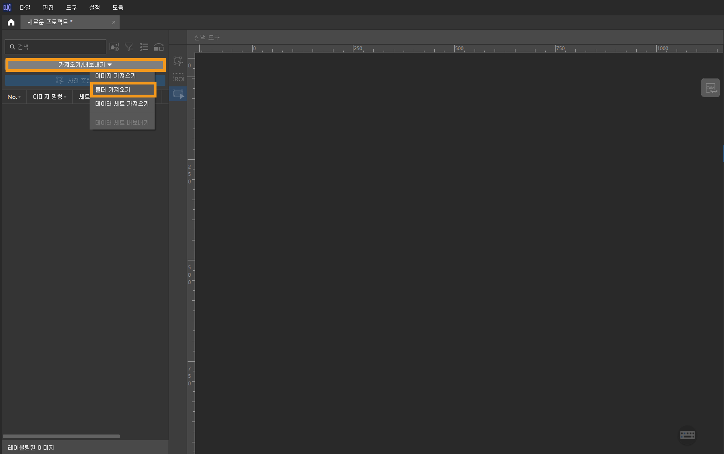Open the keyboard shortcuts icon
724x454 pixels.
tap(687, 435)
